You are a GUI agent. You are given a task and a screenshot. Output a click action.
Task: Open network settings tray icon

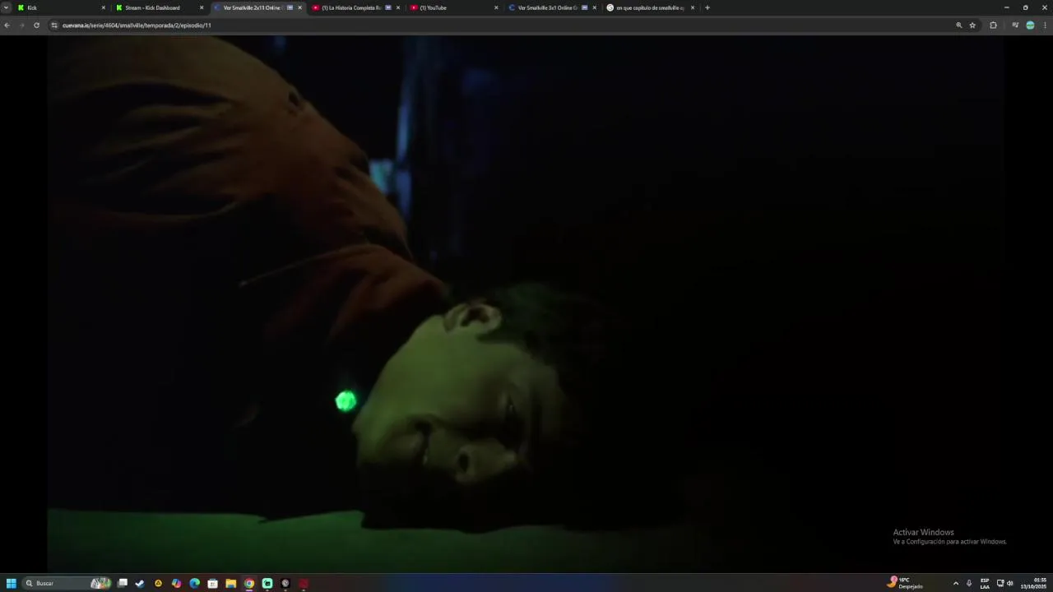(x=1000, y=583)
